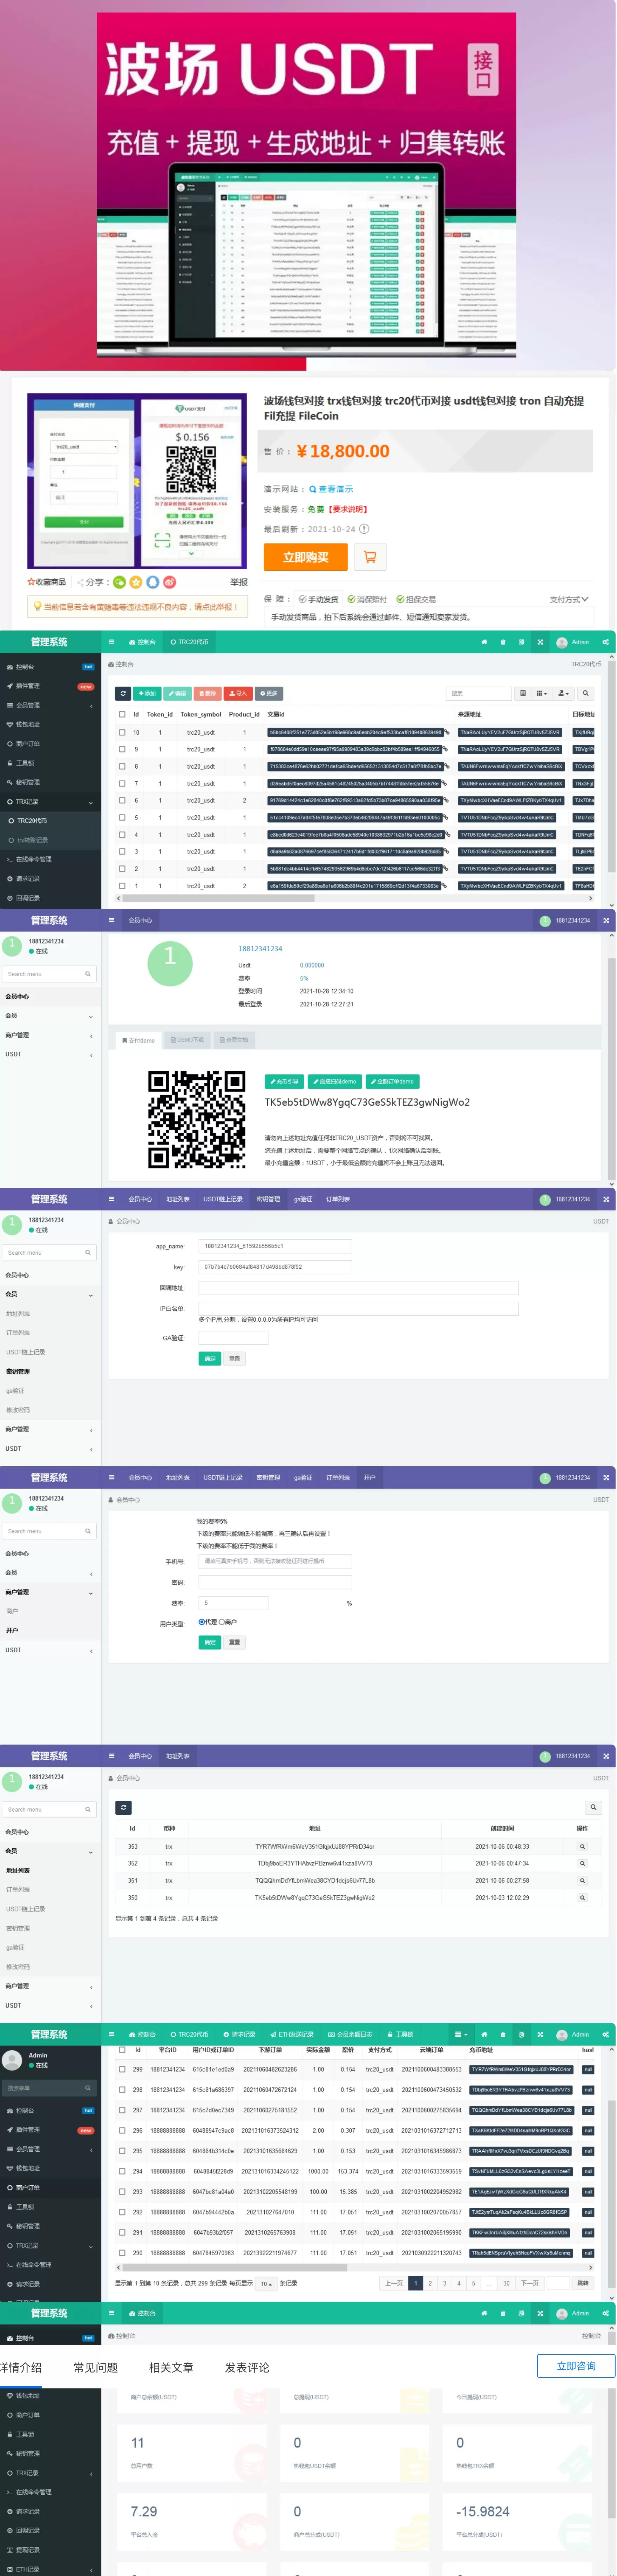Select the 商户 user type radio button
The width and height of the screenshot is (617, 2576).
pos(222,1622)
